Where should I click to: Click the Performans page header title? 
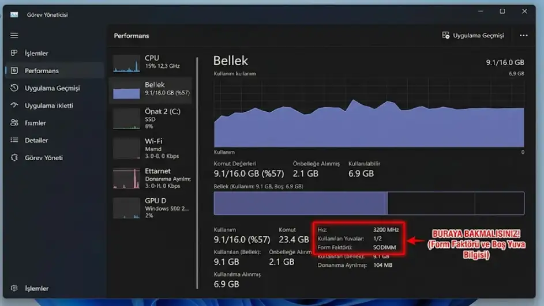132,36
